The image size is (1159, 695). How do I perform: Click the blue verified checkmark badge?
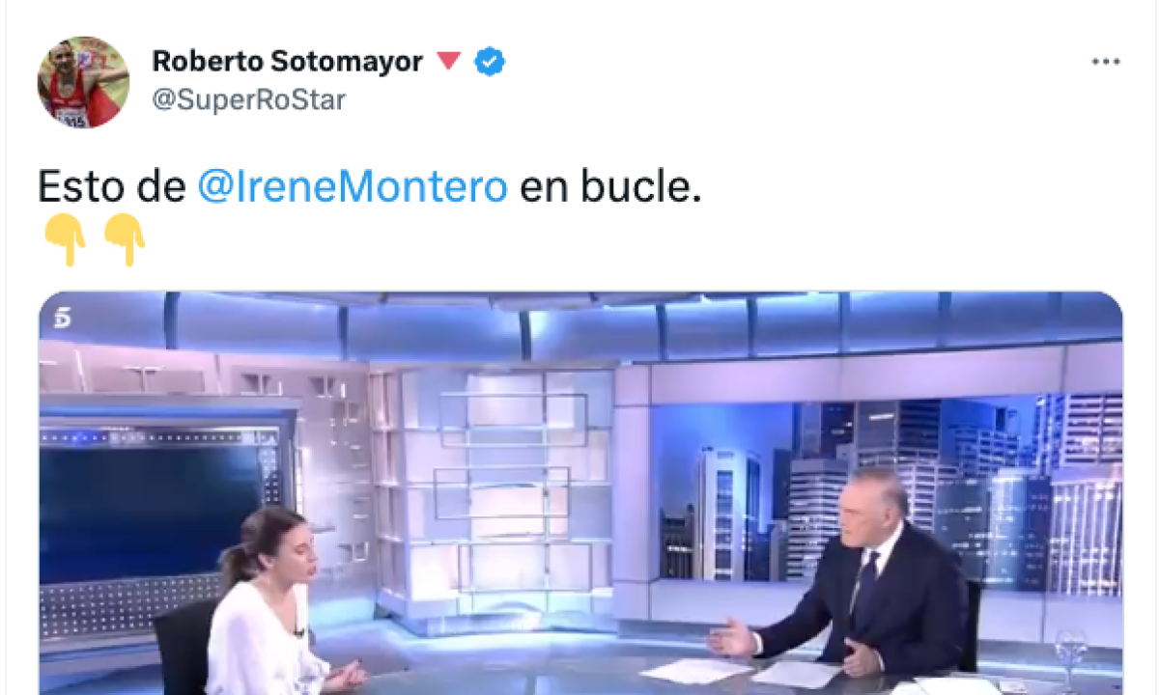point(491,63)
